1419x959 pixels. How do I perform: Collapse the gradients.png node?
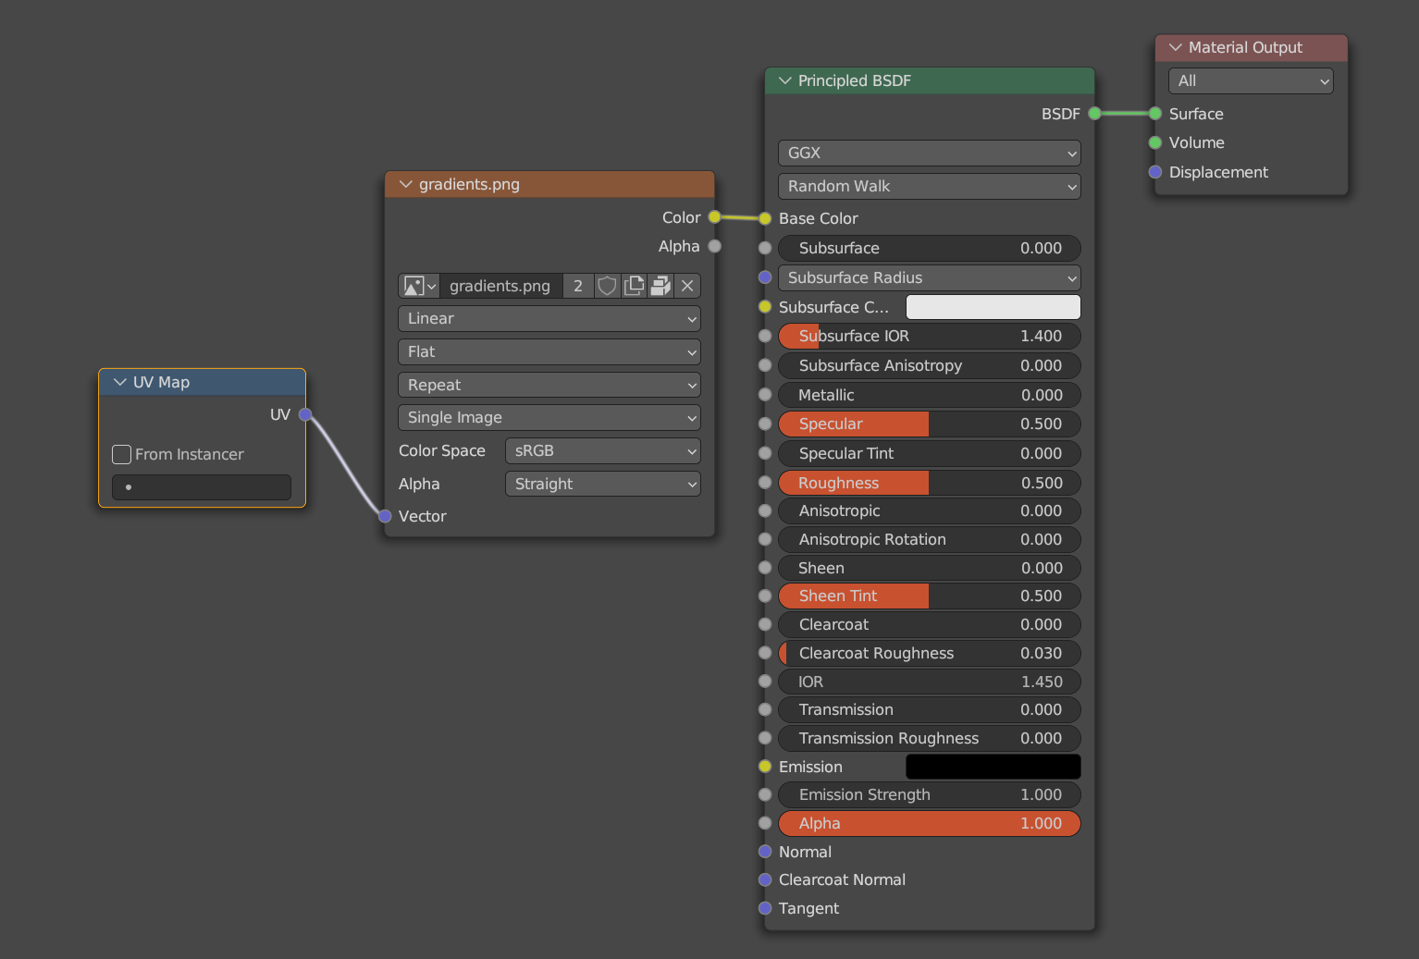tap(405, 184)
